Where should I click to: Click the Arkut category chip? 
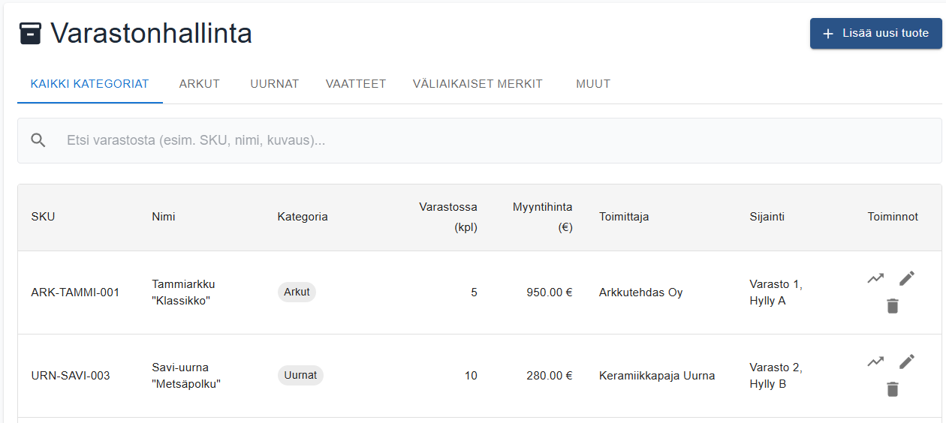pos(297,292)
